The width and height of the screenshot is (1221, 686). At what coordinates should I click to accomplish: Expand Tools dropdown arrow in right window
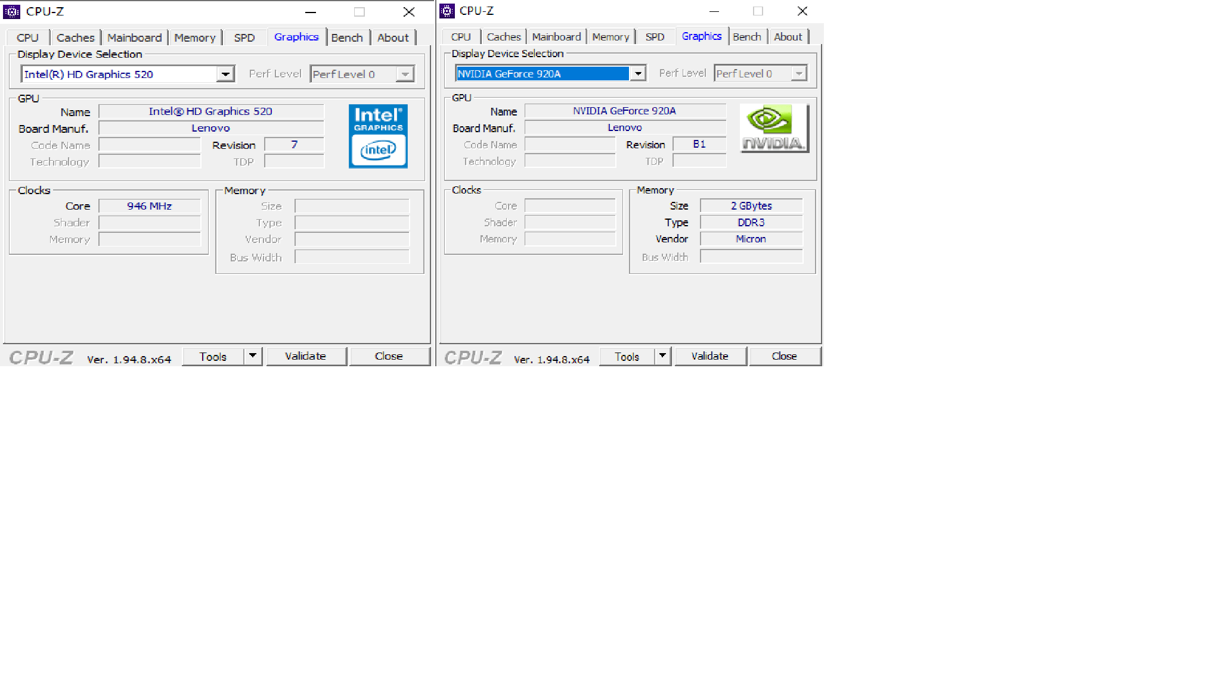tap(662, 356)
